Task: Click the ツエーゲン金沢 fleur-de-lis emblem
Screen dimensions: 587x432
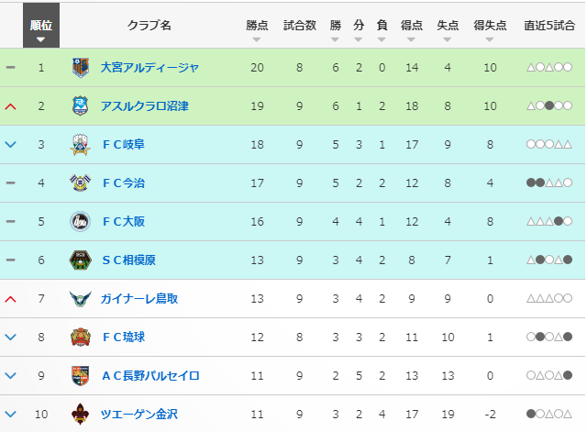Action: [x=80, y=414]
